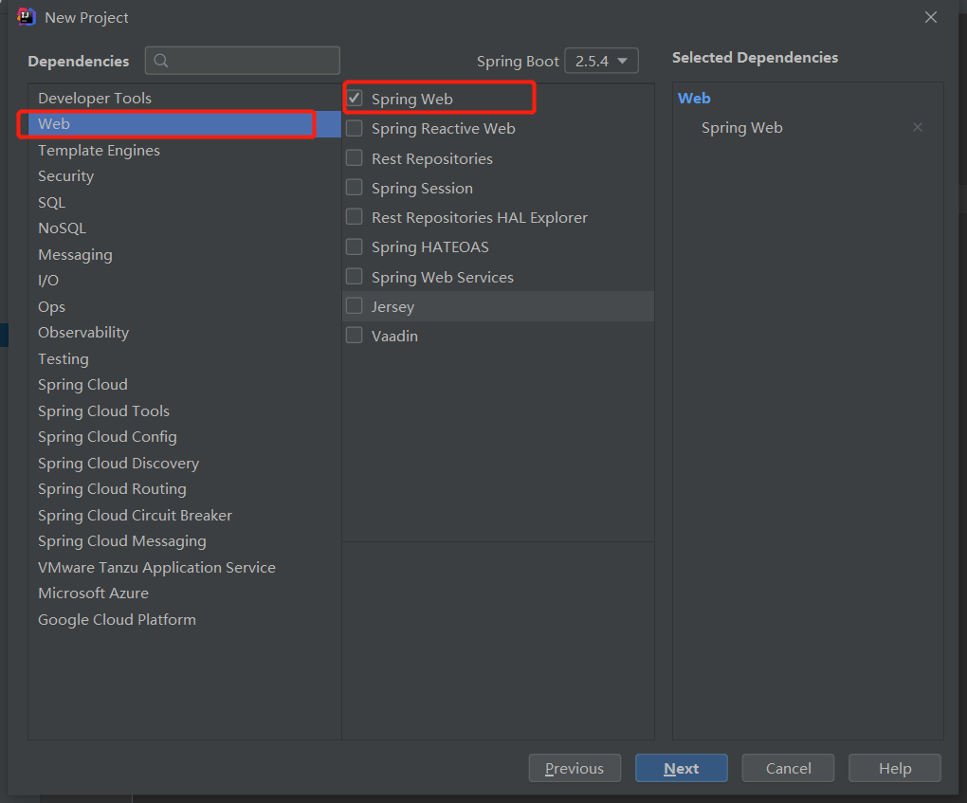Focus the dependencies search field
This screenshot has height=803, width=967.
(243, 61)
